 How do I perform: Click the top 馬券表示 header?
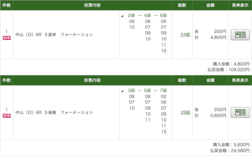(240, 5)
